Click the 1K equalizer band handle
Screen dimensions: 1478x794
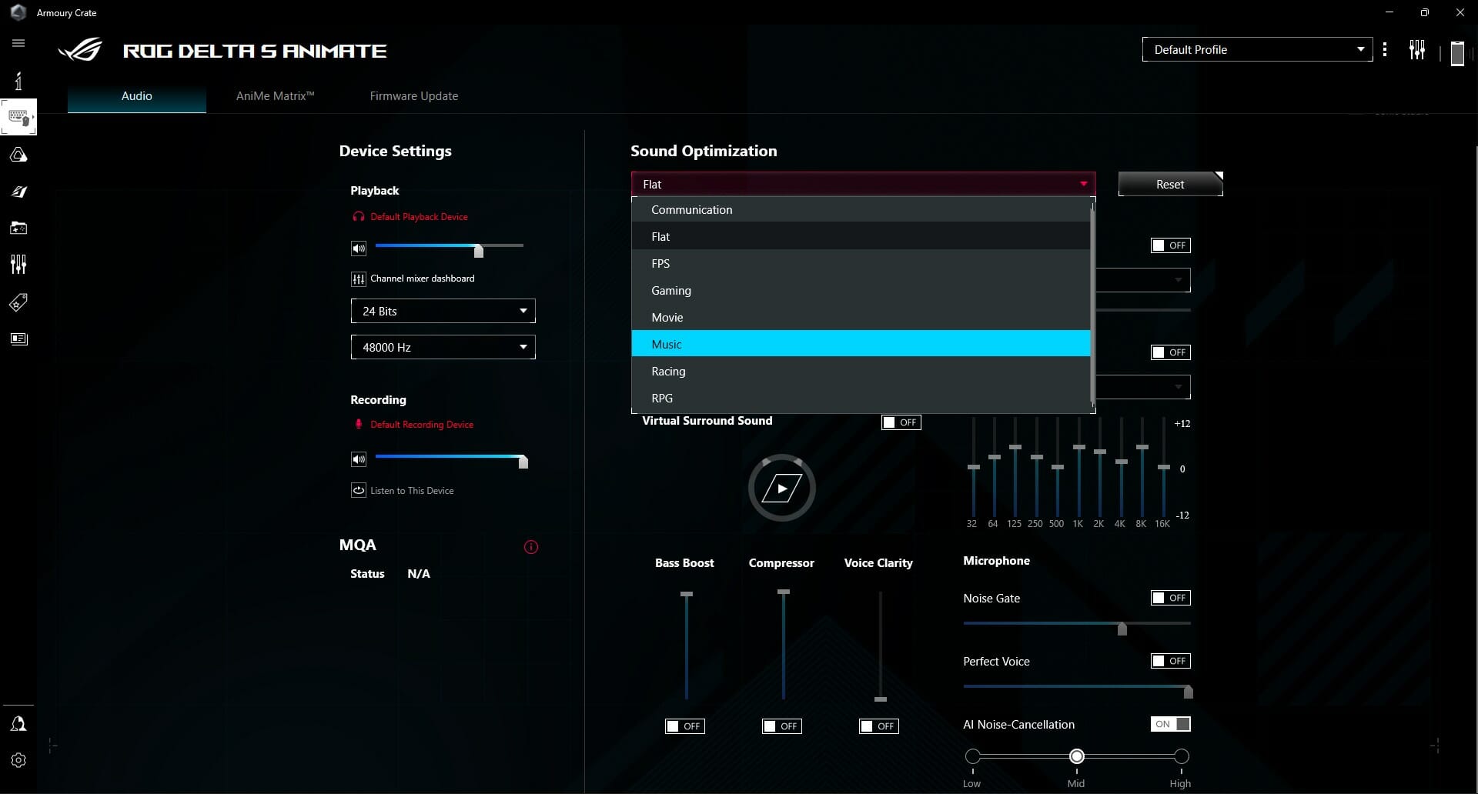(1079, 447)
